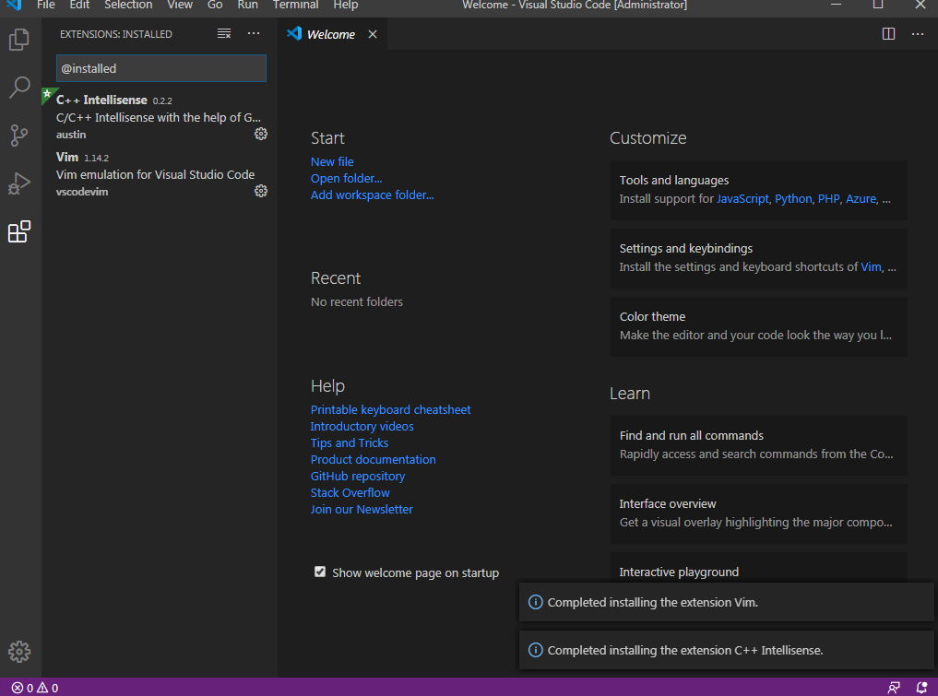Open notifications bell in status bar
938x696 pixels.
[x=921, y=688]
